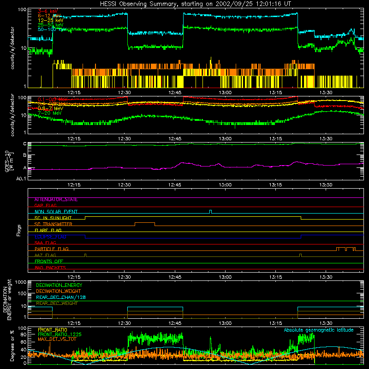Viewport: 369px width, 369px height.
Task: Click the MAX_DET_VS_TOT legend label
Action: click(x=57, y=339)
